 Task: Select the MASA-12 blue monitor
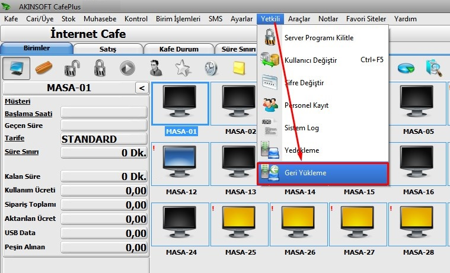tap(180, 164)
